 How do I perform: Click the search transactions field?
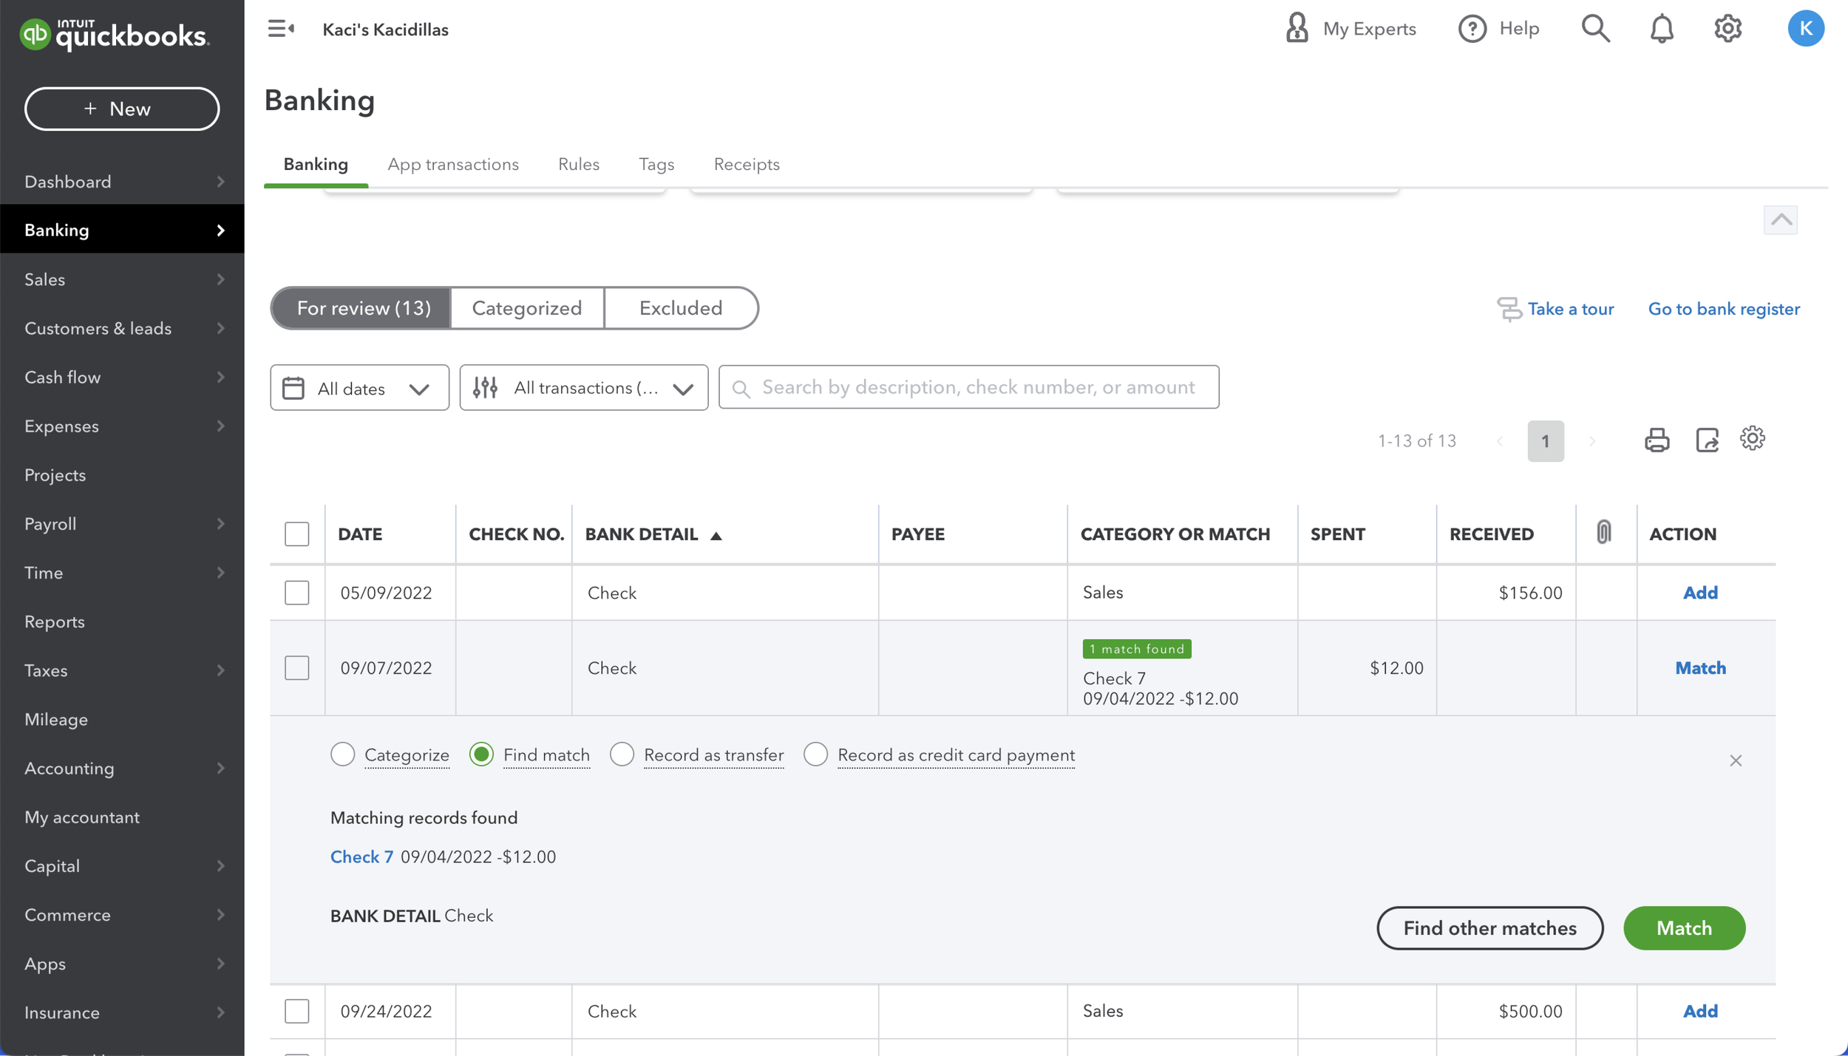coord(969,387)
